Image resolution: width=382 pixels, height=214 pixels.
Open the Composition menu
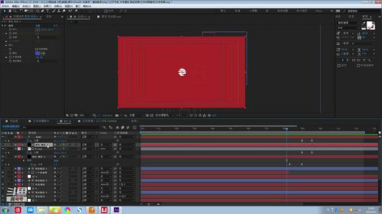pyautogui.click(x=27, y=6)
